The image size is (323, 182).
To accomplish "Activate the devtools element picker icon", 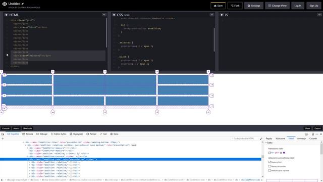I will pyautogui.click(x=3, y=134).
